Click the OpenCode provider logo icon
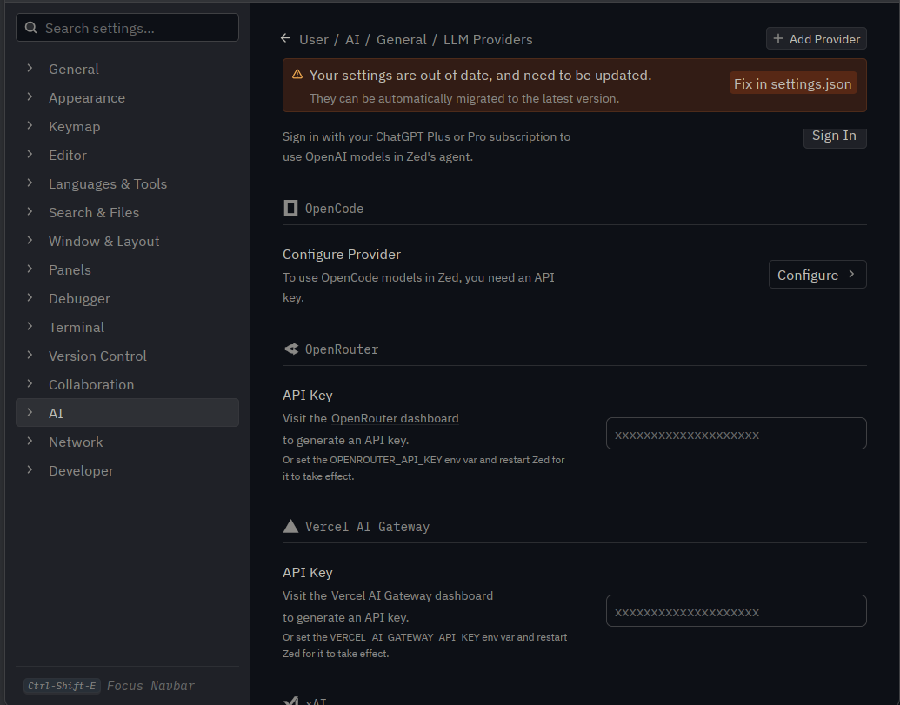 (x=290, y=209)
